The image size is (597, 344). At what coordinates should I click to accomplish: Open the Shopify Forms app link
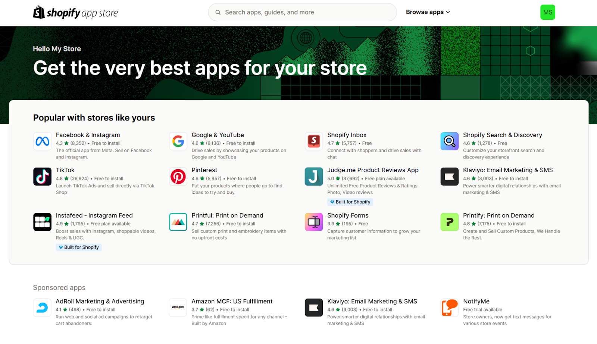pos(347,215)
